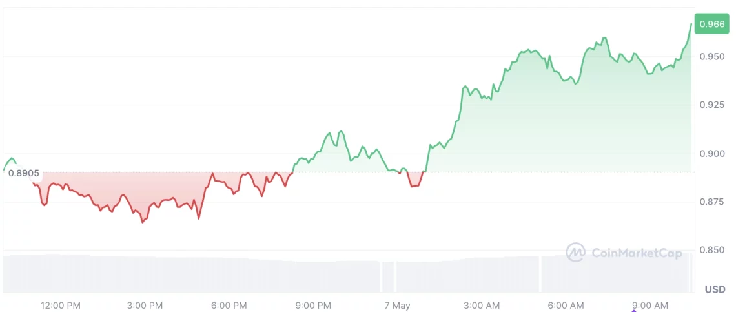Select the 3:00 AM time axis label

[x=482, y=305]
